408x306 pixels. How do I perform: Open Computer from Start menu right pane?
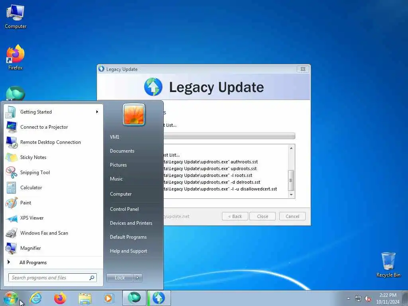click(121, 194)
